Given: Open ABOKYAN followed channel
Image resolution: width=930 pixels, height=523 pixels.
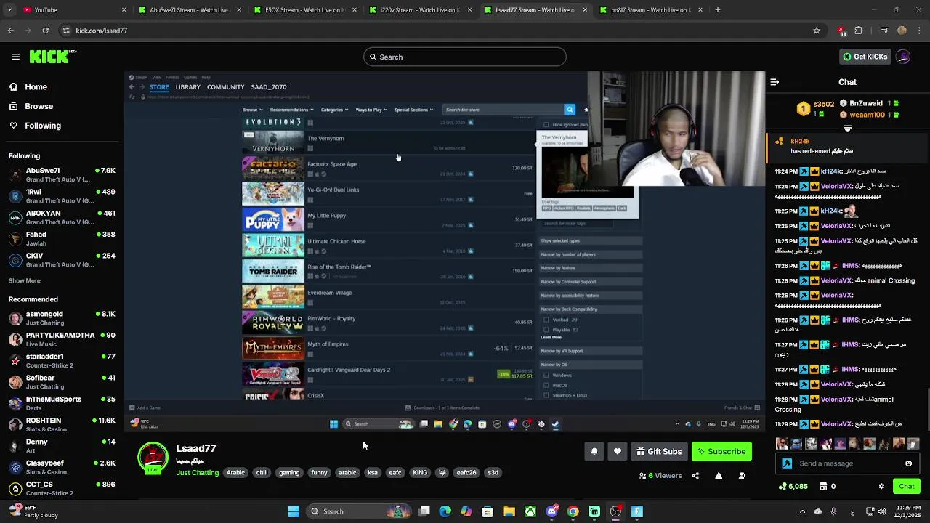Looking at the screenshot, I should [61, 217].
